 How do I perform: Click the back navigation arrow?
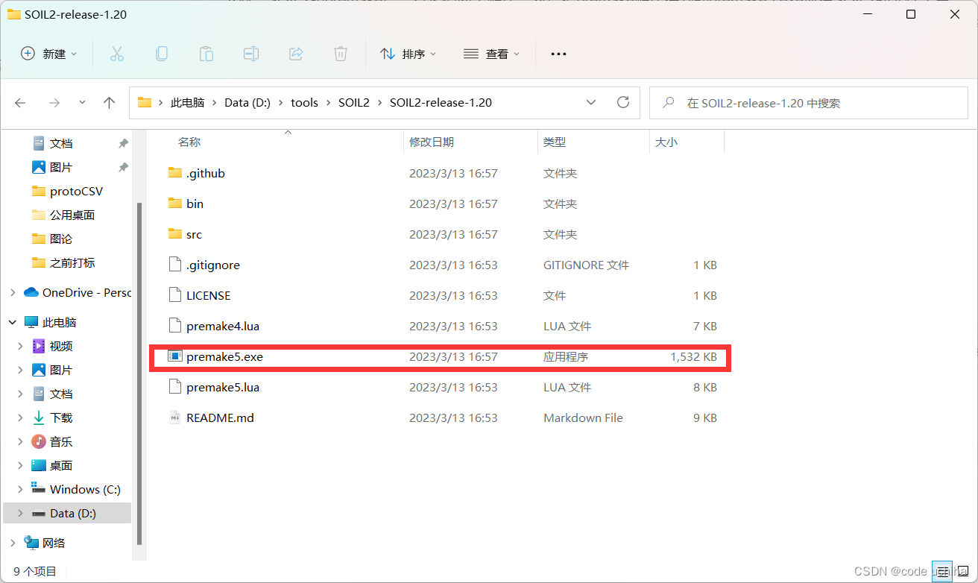[19, 102]
